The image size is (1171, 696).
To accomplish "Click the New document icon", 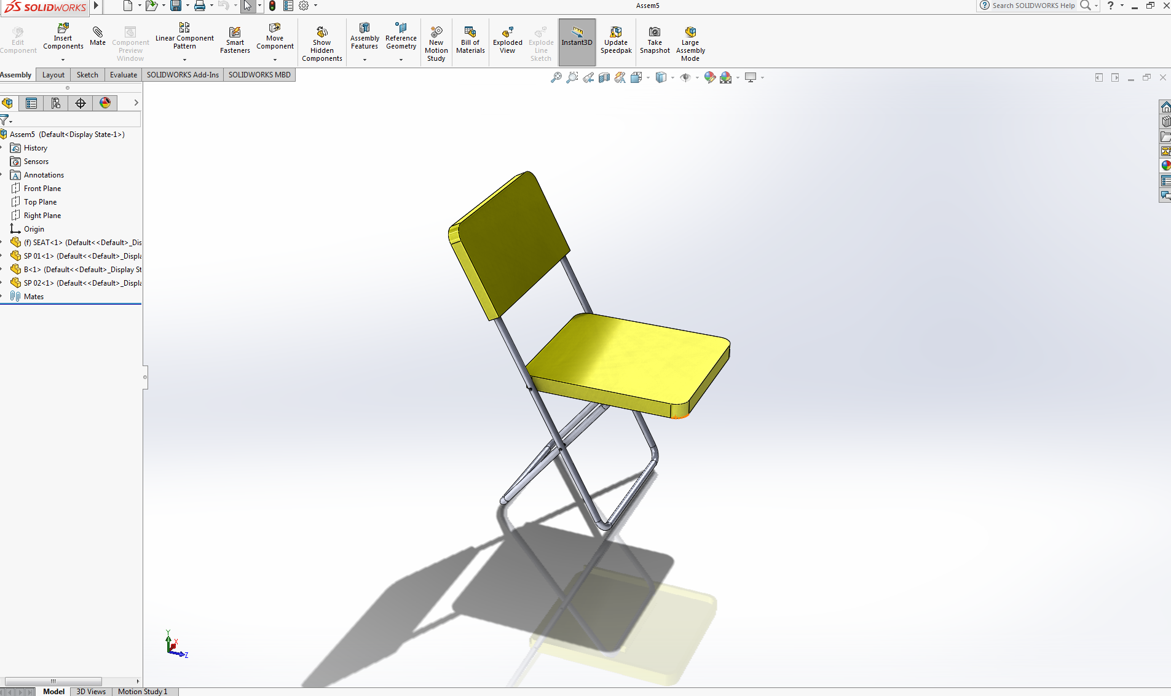I will coord(127,6).
